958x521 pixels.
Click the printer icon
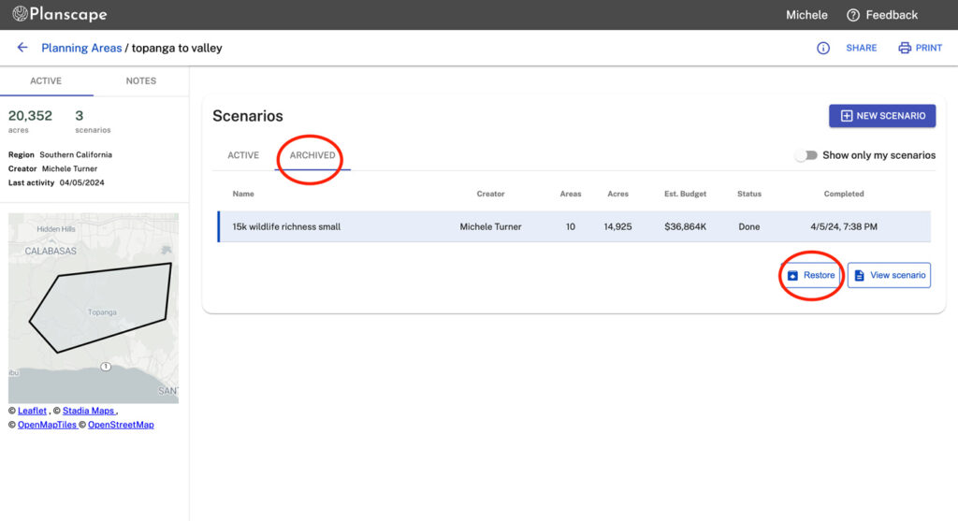[x=905, y=48]
